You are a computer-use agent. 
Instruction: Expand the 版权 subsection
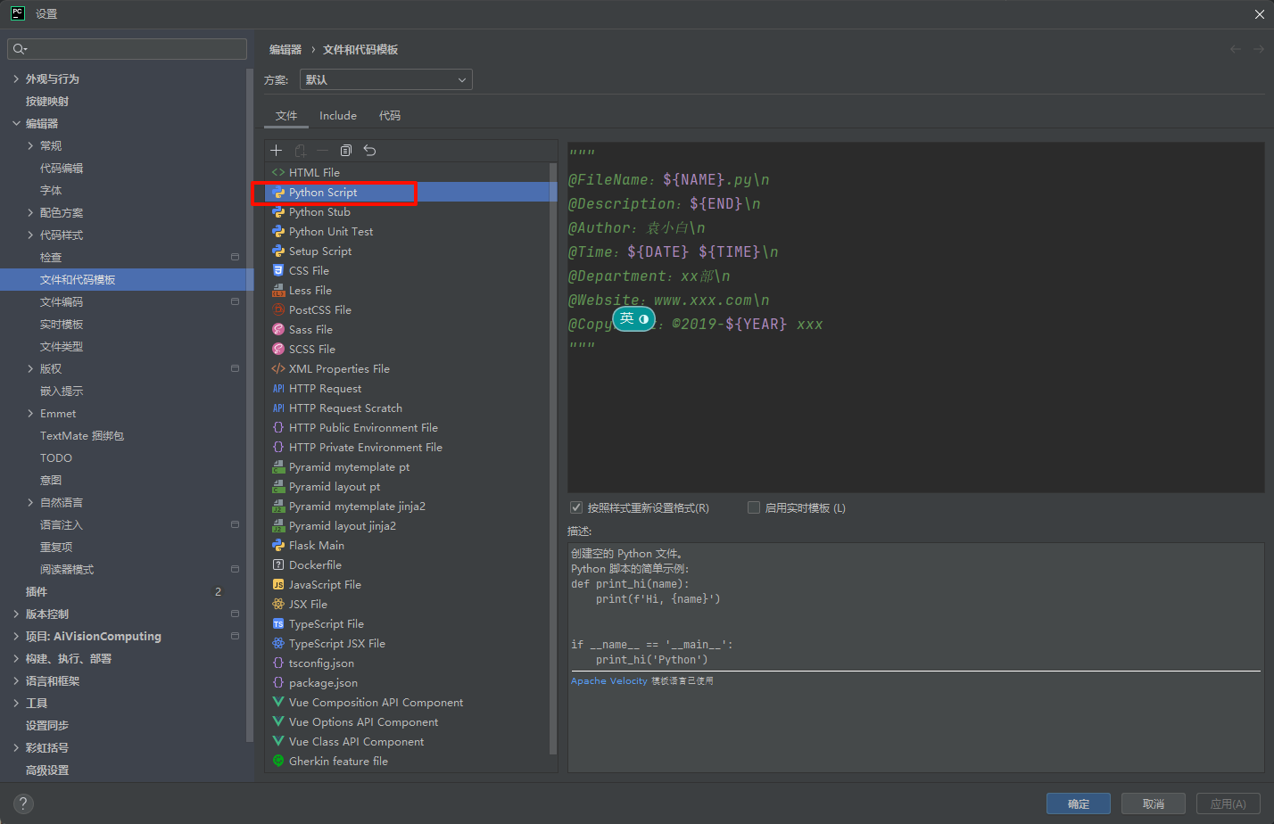[x=30, y=369]
